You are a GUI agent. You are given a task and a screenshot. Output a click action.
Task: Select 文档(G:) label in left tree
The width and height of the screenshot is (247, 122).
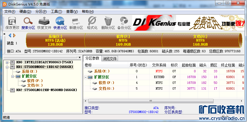pyautogui.click(x=35, y=85)
